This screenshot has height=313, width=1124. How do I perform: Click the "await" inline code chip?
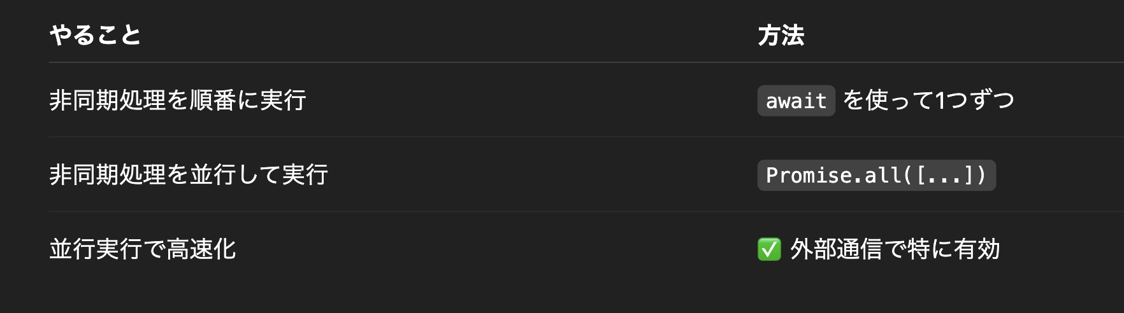(796, 101)
